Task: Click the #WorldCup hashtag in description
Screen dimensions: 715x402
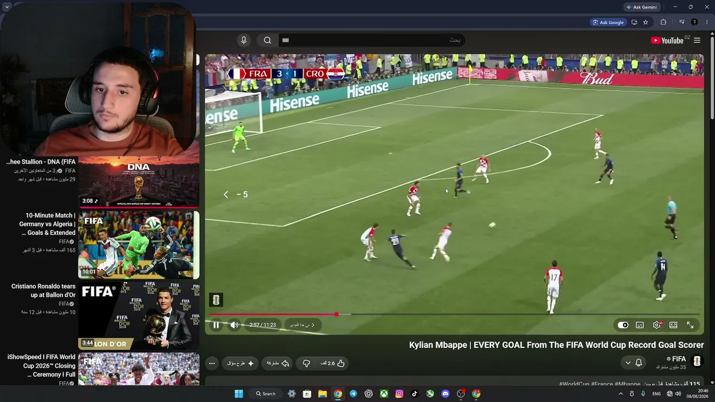Action: [574, 384]
